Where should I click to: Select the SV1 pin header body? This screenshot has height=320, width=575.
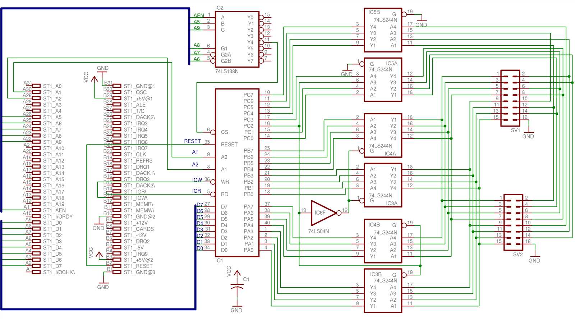click(x=510, y=98)
